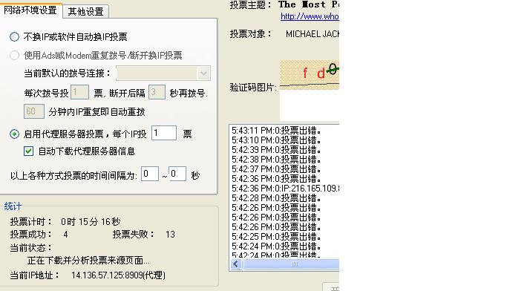Image resolution: width=507 pixels, height=291 pixels.
Task: Click current IP 14.136.57.125:8909(代理)
Action: click(x=118, y=275)
